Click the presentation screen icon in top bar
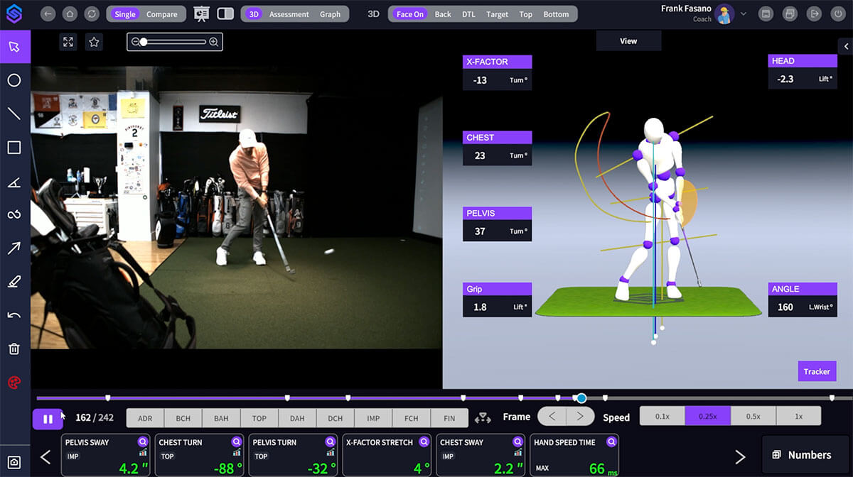This screenshot has width=853, height=477. pos(201,13)
